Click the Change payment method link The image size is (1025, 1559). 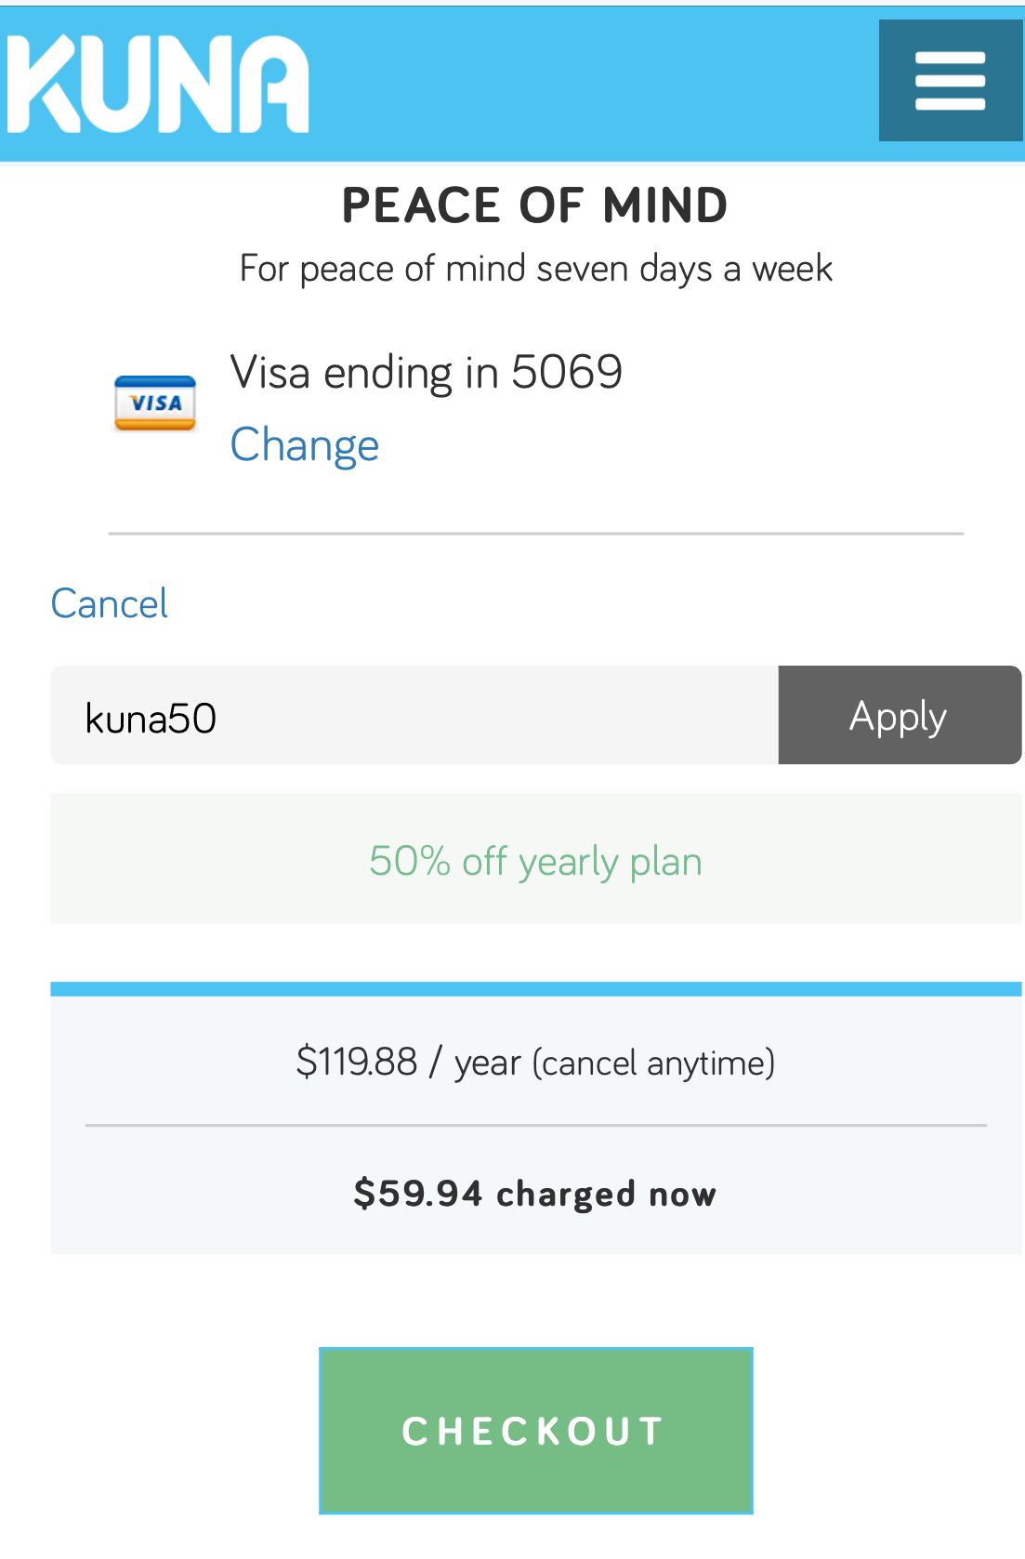coord(305,445)
